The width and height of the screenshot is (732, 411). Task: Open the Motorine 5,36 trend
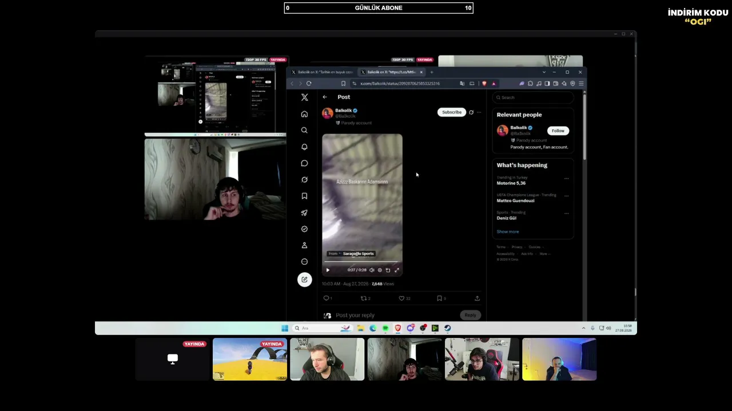pyautogui.click(x=511, y=183)
